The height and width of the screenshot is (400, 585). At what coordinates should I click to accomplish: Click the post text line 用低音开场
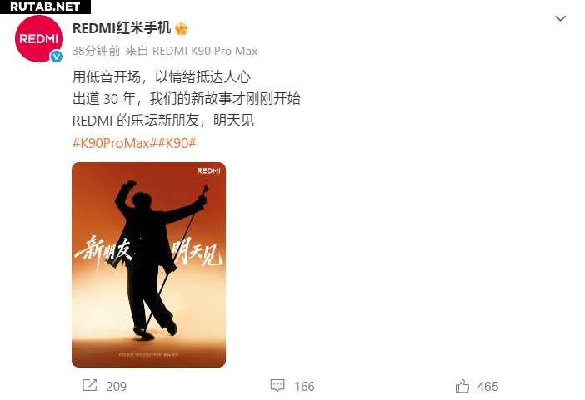point(107,77)
